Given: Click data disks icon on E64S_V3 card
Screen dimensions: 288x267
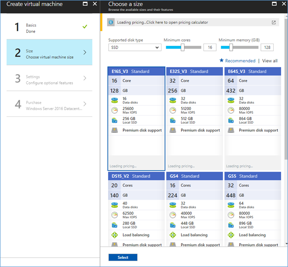Looking at the screenshot, I should tap(231, 100).
